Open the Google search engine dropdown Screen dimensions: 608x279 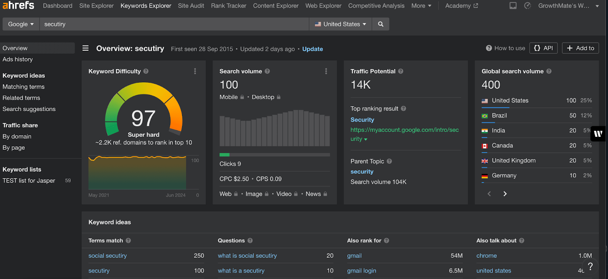[21, 24]
